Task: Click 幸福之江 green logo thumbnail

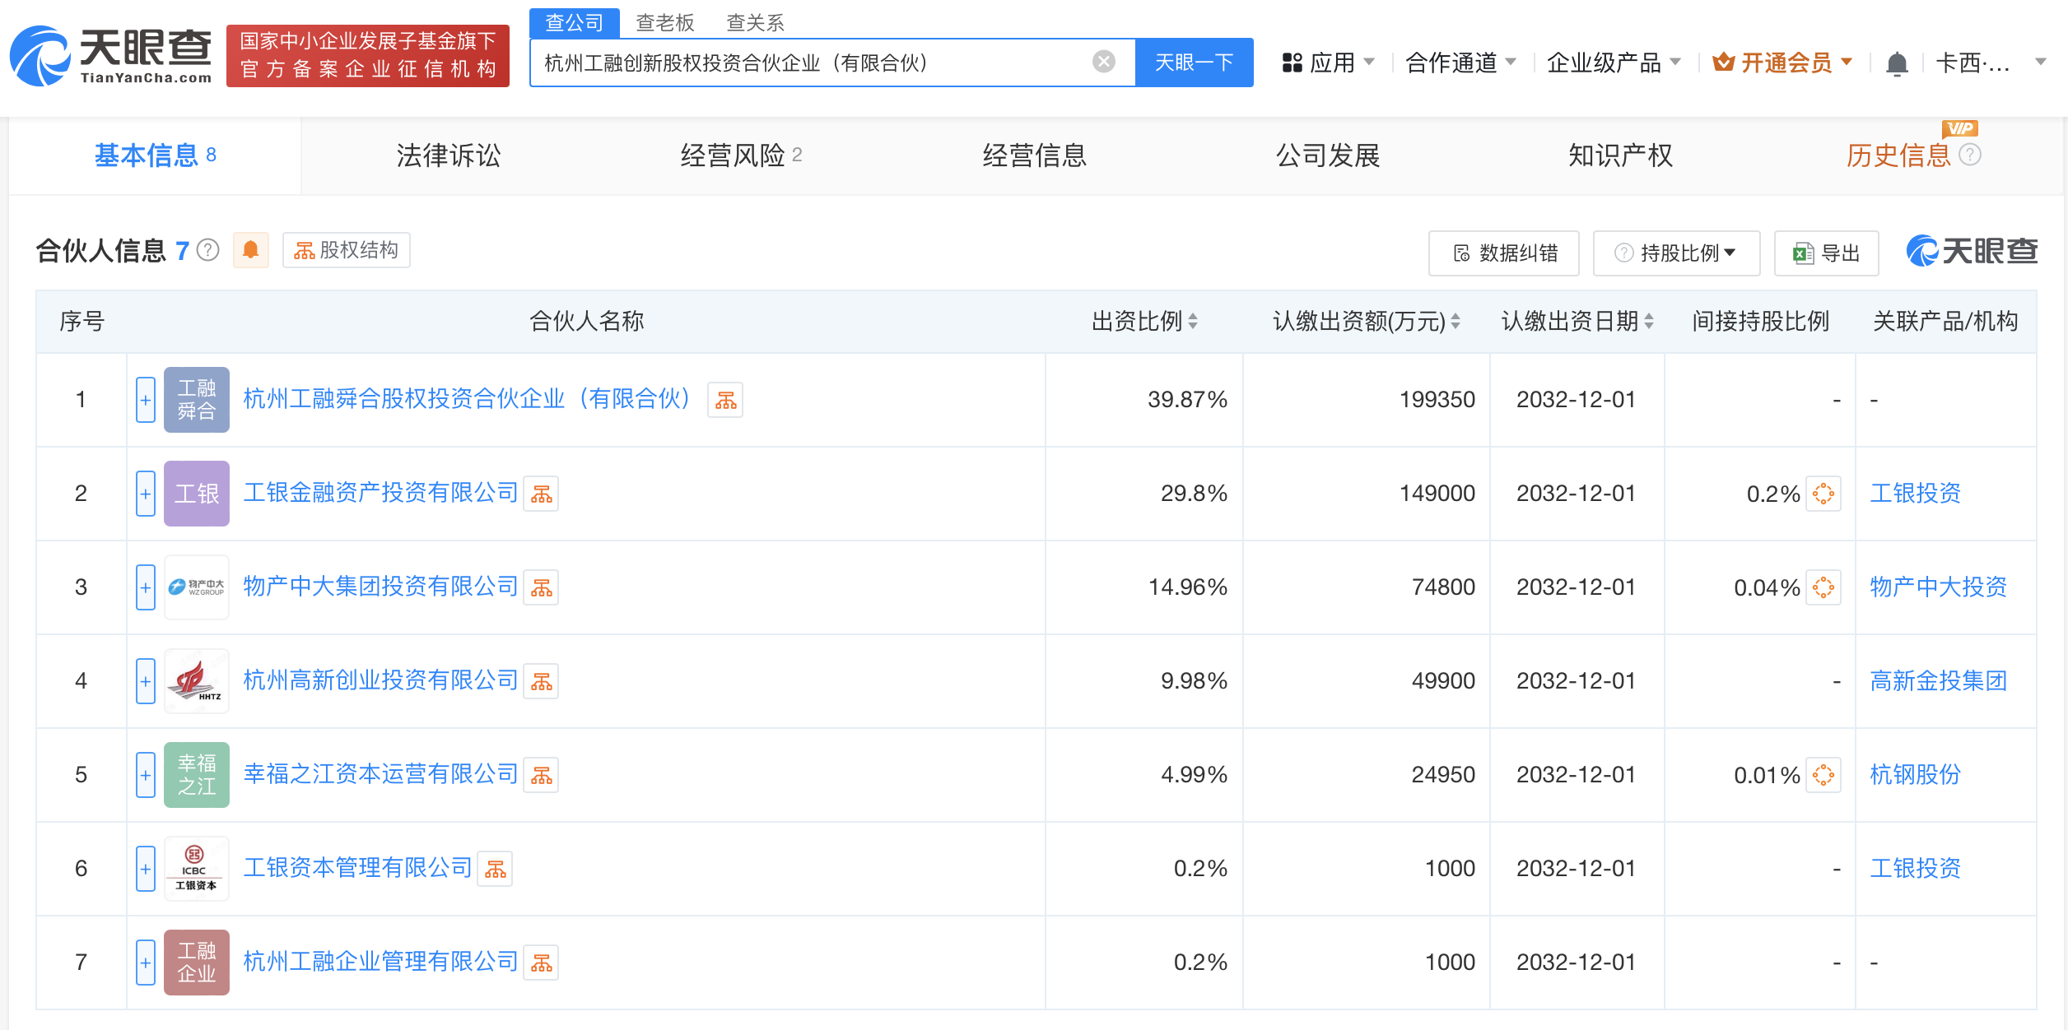Action: click(197, 775)
